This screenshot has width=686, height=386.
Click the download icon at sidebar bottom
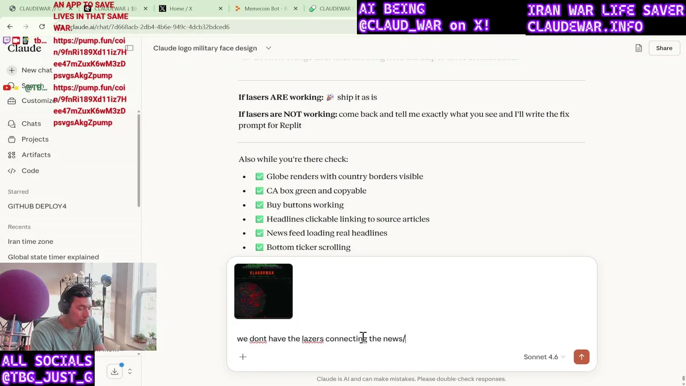(x=115, y=372)
